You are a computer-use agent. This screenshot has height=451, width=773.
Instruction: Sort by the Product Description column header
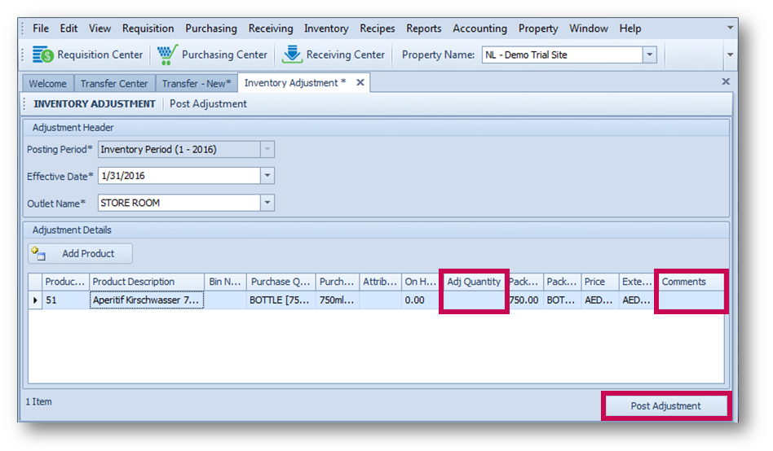(146, 282)
